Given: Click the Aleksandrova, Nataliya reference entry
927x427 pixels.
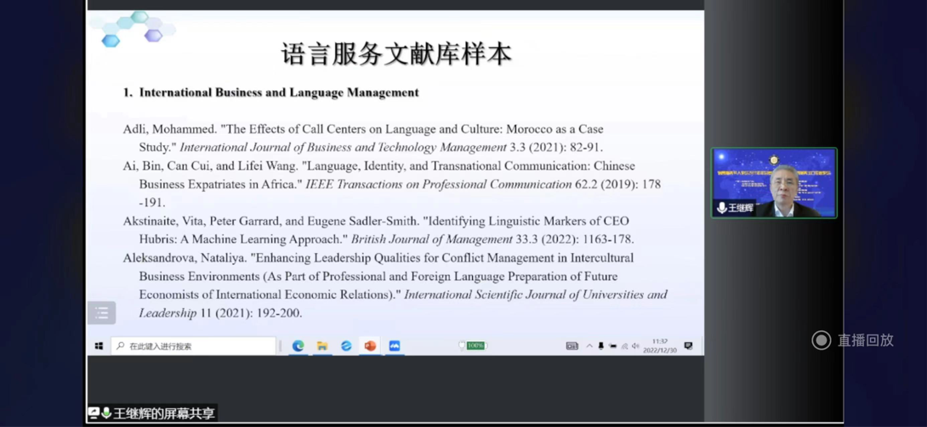Looking at the screenshot, I should click(395, 285).
